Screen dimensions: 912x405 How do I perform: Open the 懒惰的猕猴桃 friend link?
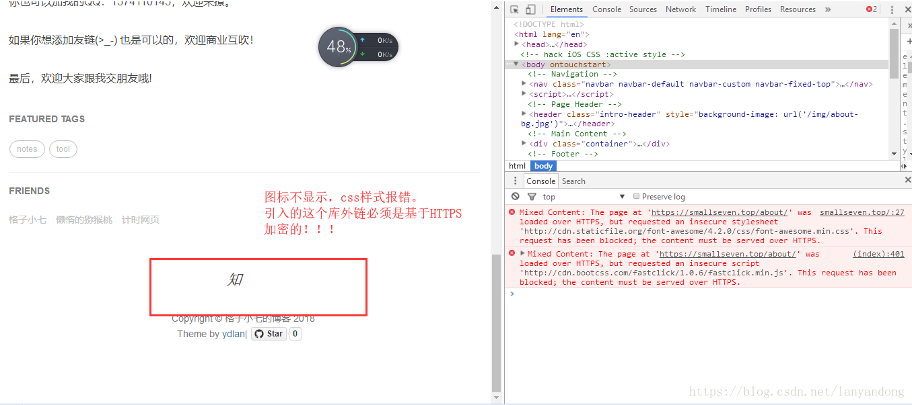click(84, 220)
